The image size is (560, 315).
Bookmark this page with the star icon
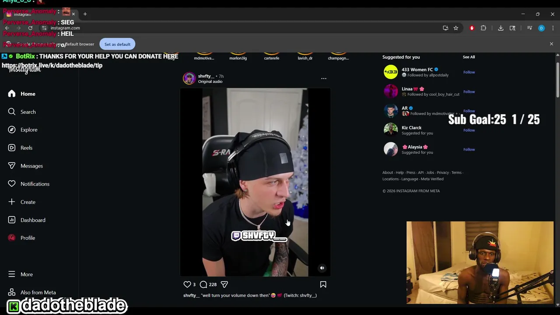(456, 28)
